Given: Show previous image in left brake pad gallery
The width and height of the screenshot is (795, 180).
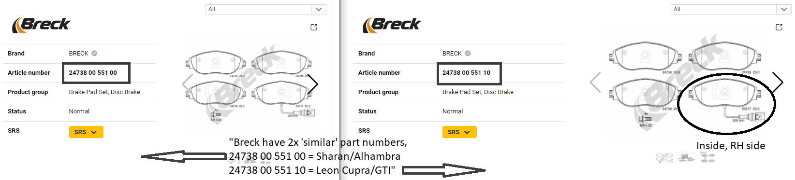Looking at the screenshot, I should coord(188,83).
